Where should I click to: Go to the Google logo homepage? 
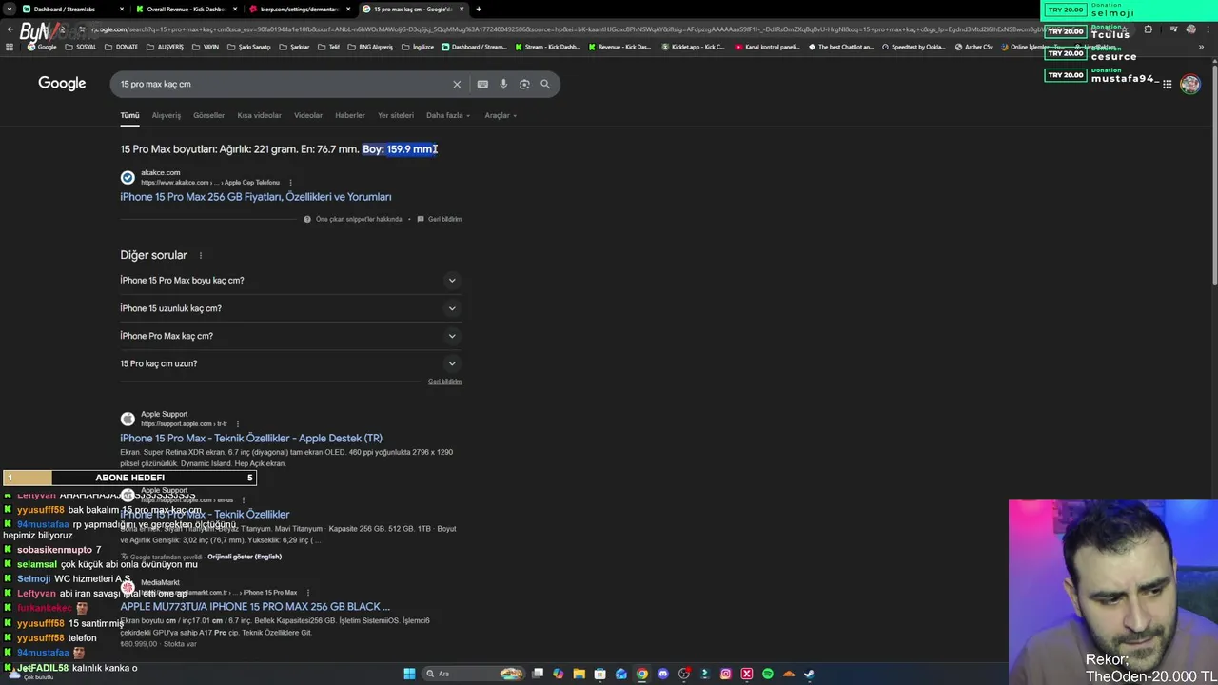click(x=62, y=84)
